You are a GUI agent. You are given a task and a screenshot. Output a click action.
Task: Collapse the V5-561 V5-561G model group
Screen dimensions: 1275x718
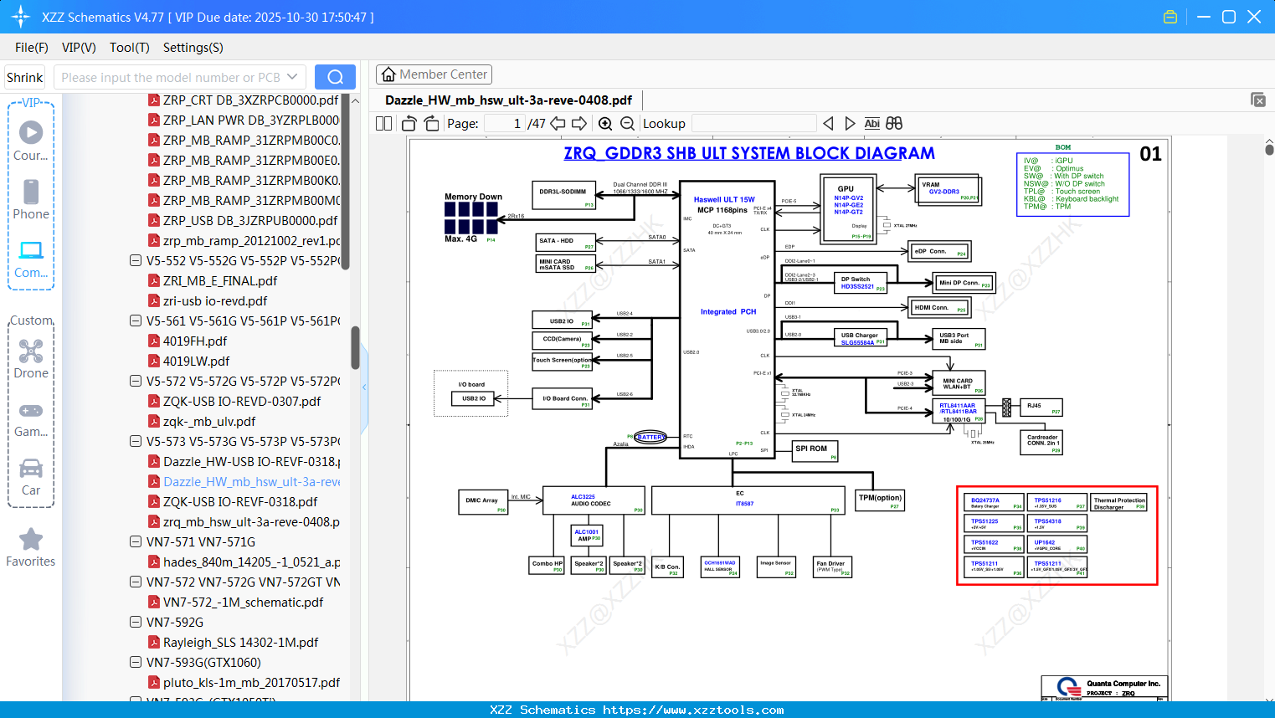(136, 321)
